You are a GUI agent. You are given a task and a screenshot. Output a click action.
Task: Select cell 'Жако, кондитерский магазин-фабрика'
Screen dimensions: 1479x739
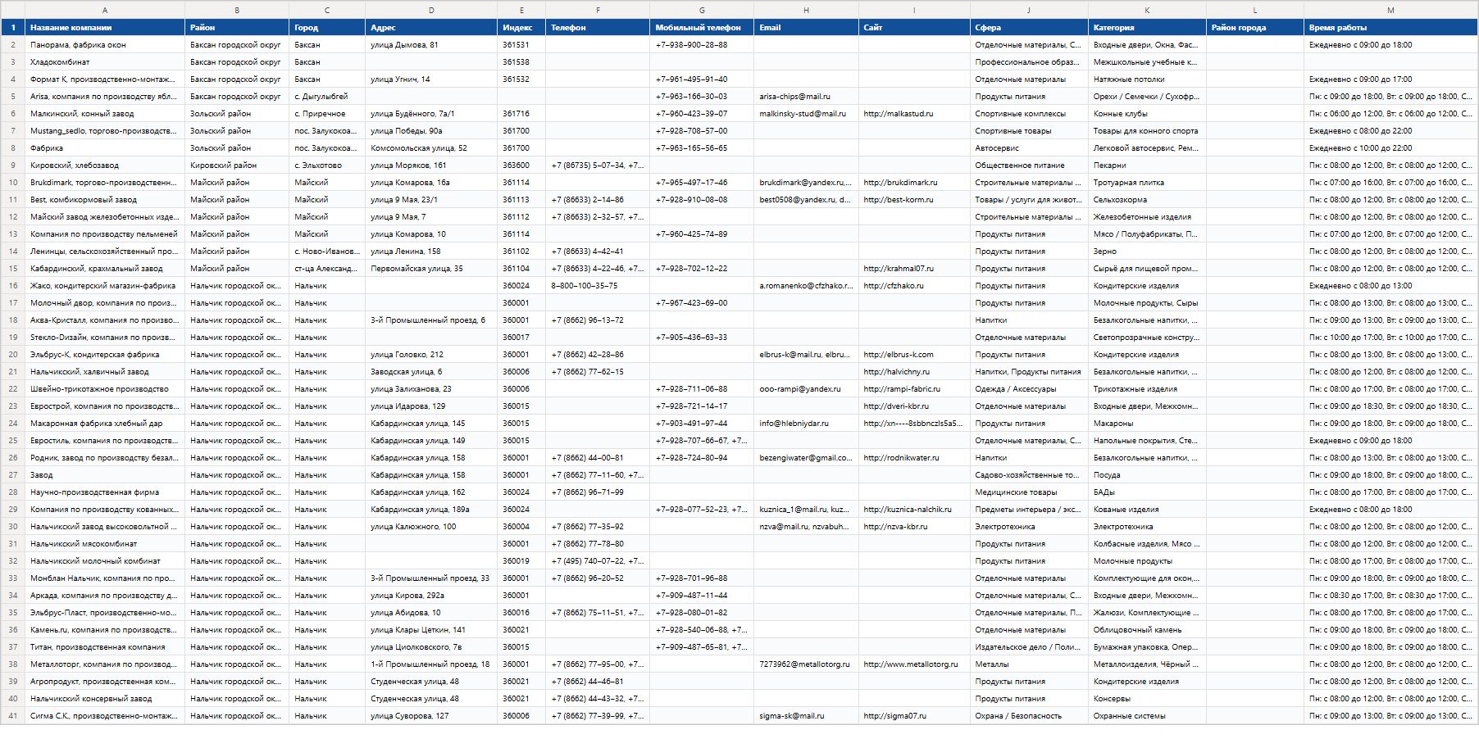pyautogui.click(x=105, y=285)
